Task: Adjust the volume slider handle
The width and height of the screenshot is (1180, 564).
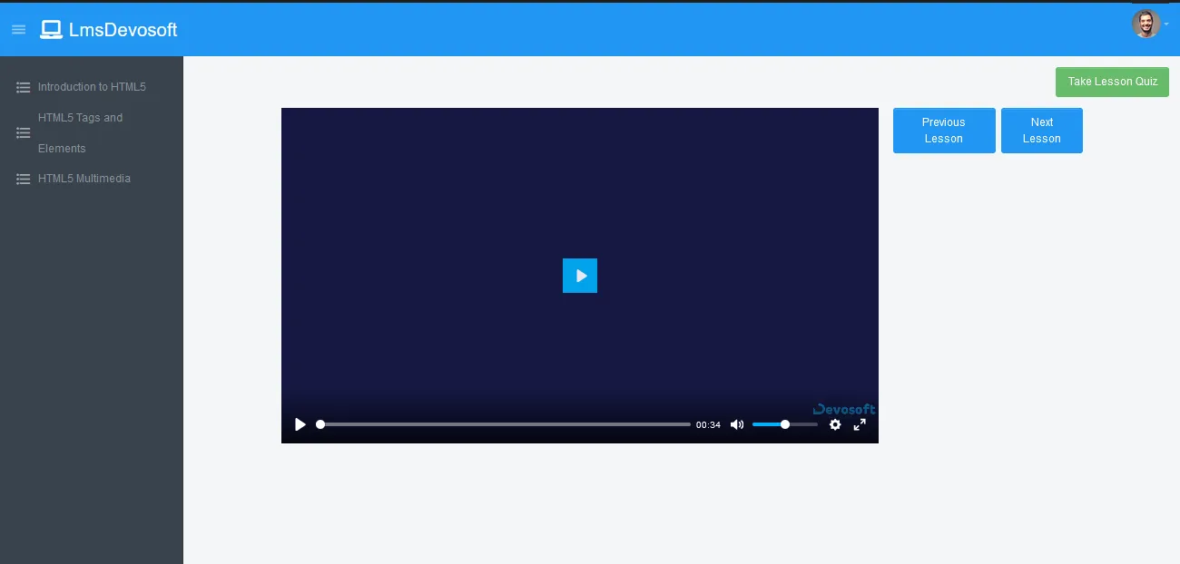Action: (785, 424)
